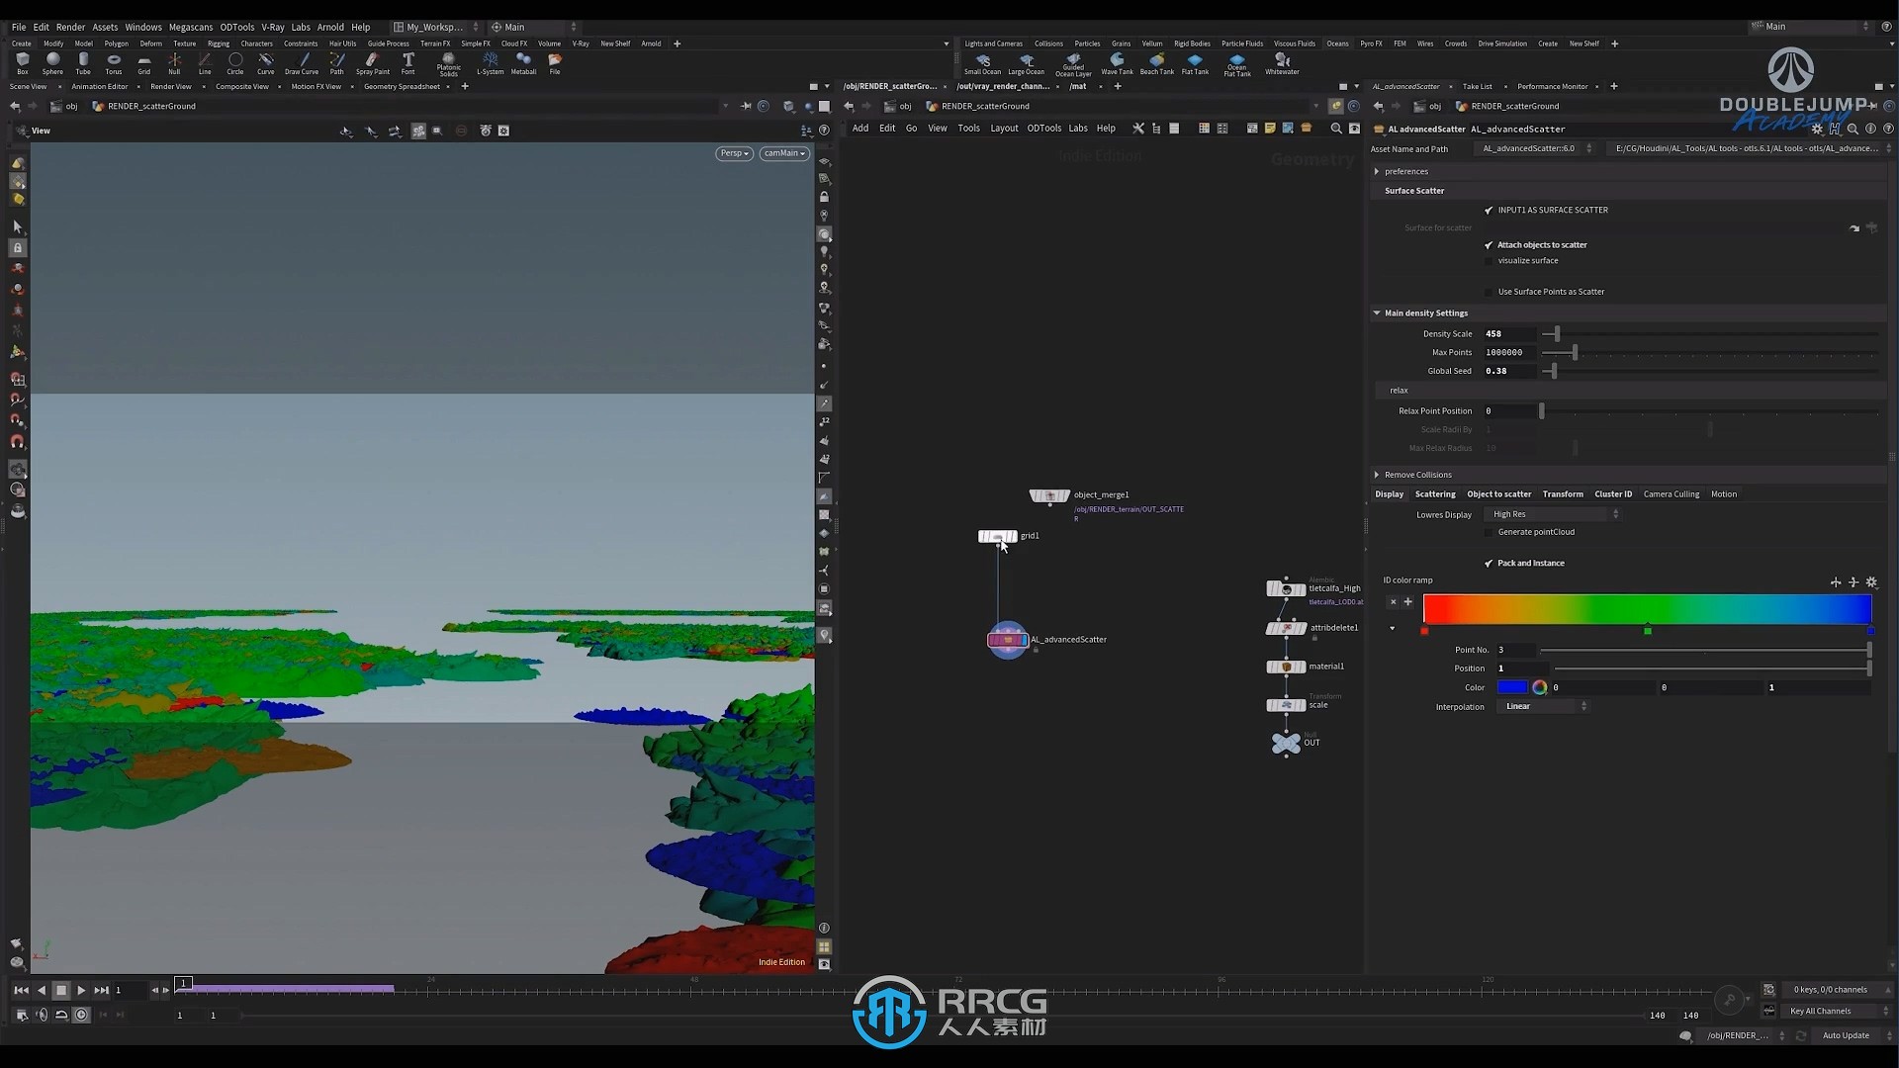This screenshot has width=1899, height=1068.
Task: Stop timeline playback
Action: pyautogui.click(x=61, y=990)
